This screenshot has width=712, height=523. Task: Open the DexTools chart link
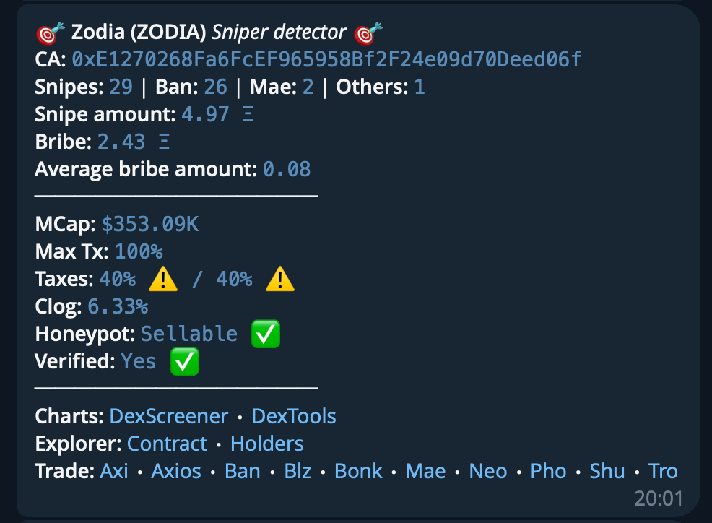[293, 415]
